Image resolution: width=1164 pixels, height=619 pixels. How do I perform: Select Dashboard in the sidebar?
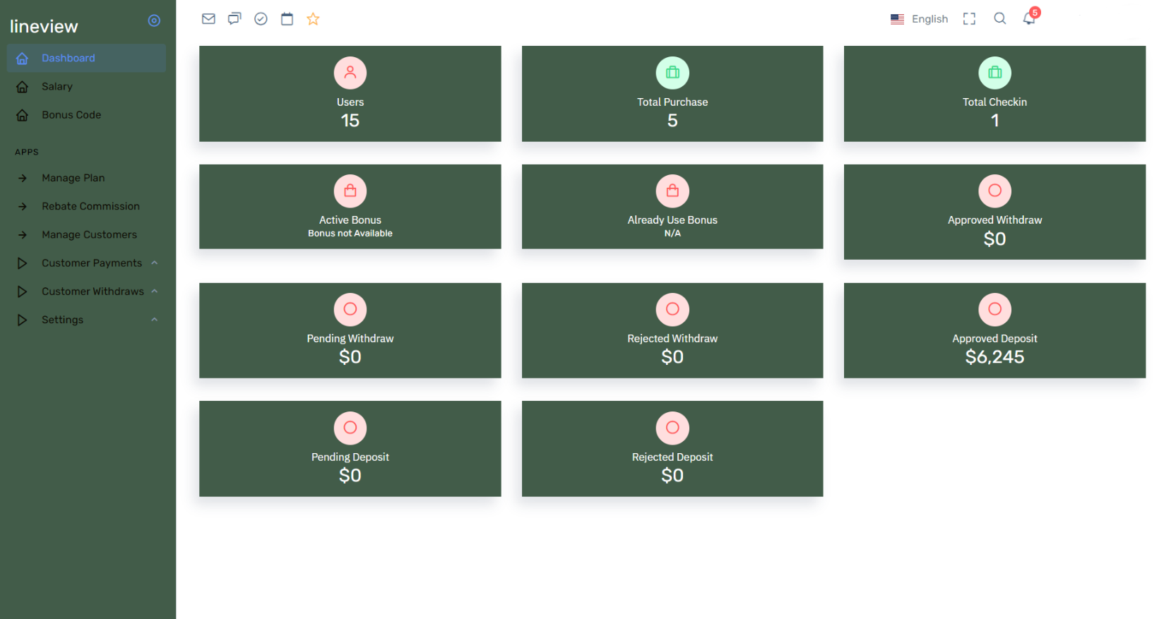pos(68,58)
